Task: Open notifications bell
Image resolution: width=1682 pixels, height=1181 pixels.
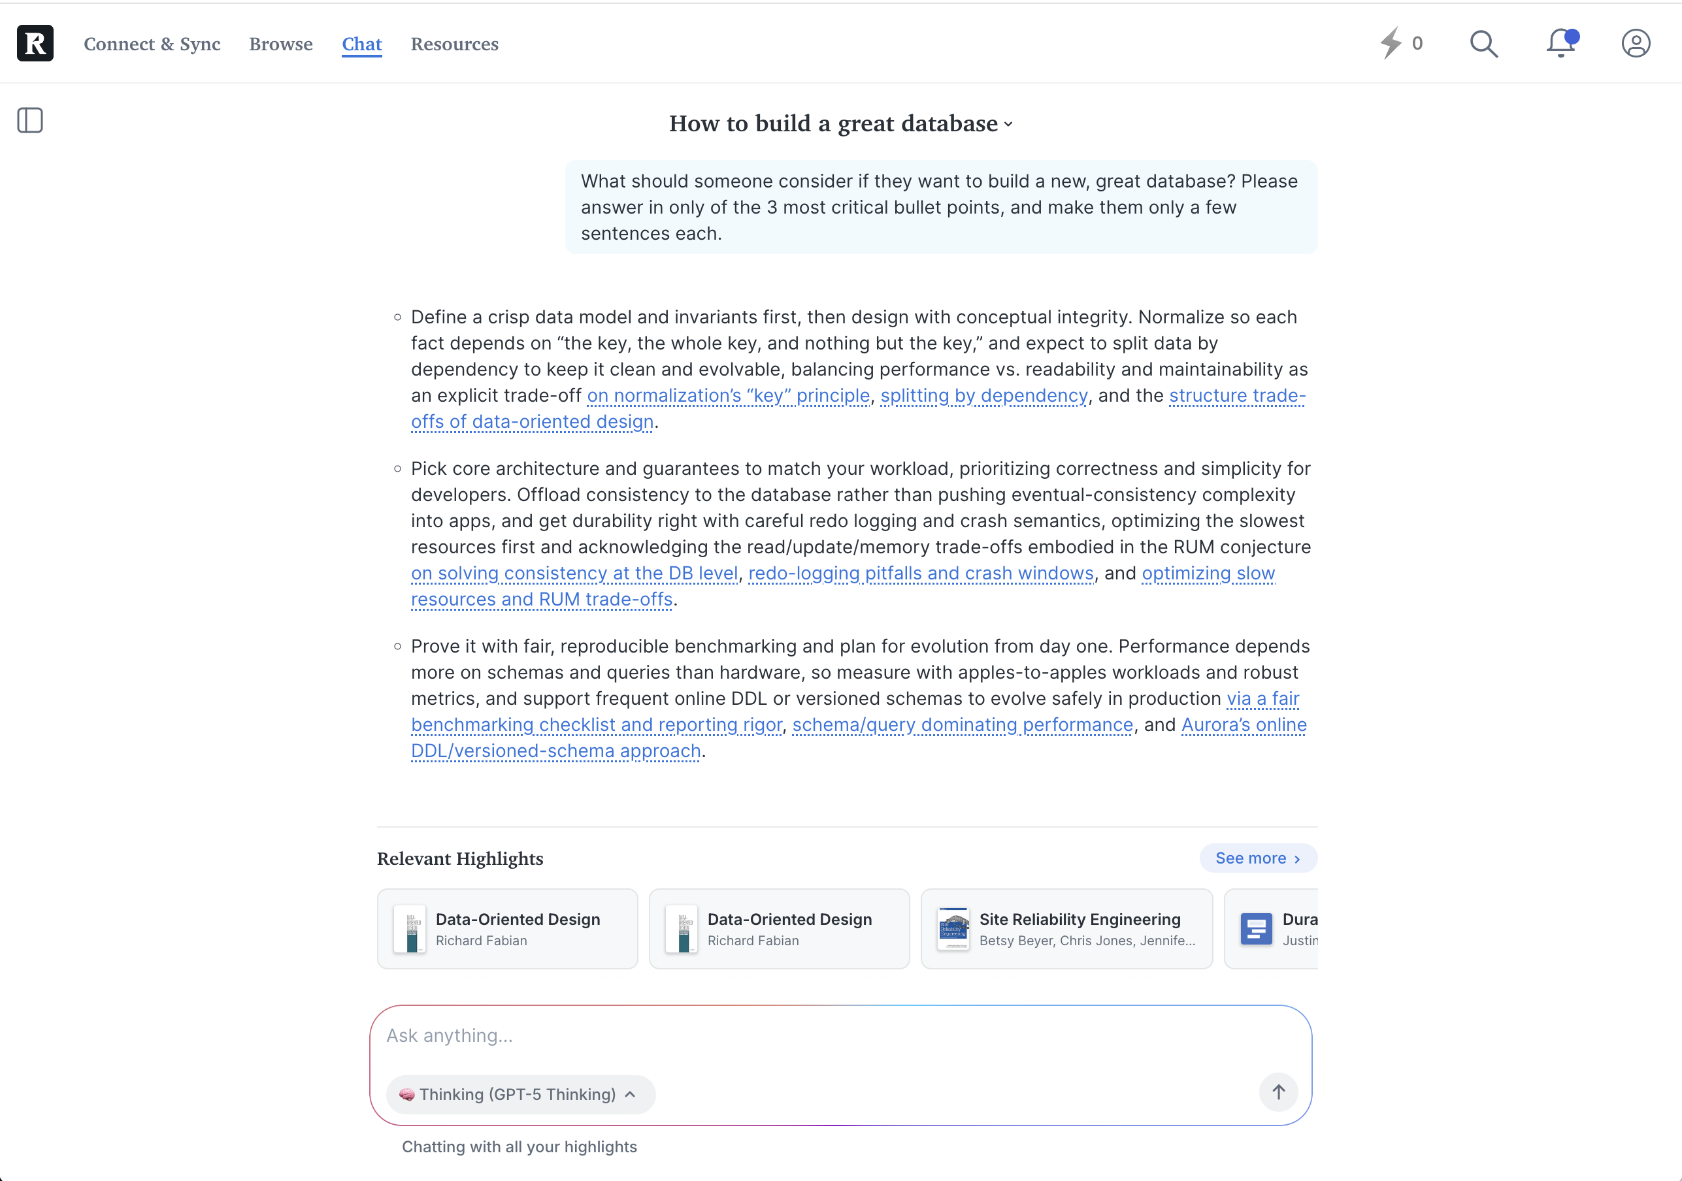Action: point(1562,43)
